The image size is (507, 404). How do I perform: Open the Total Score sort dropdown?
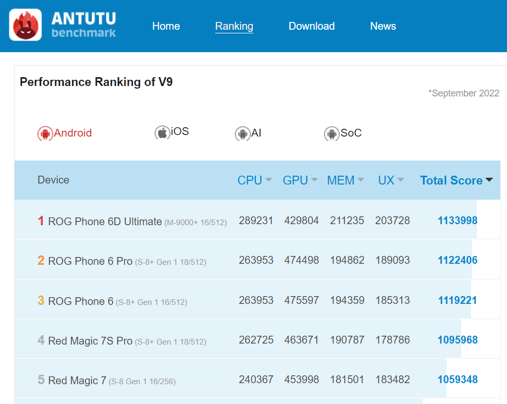pos(489,180)
